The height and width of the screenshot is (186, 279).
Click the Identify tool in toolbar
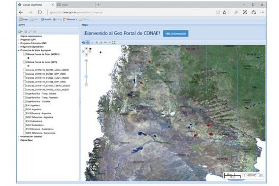(x=46, y=19)
